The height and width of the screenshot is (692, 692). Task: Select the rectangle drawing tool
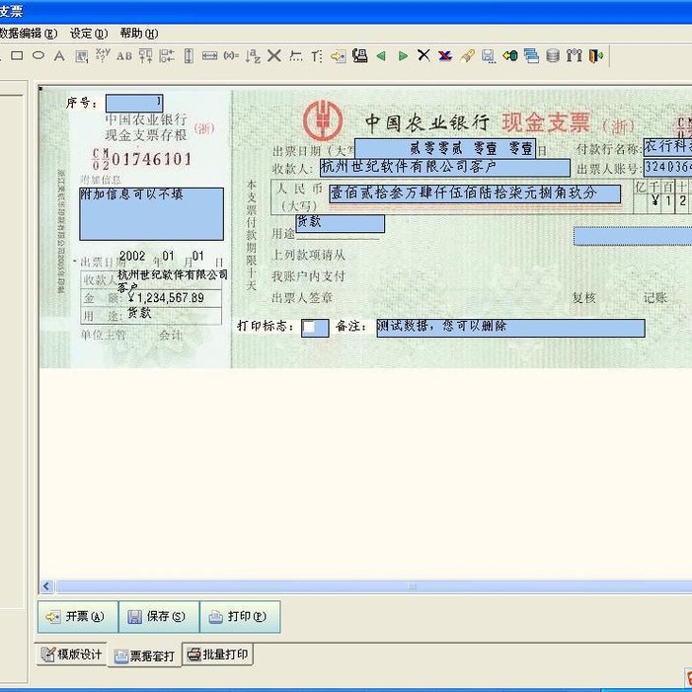[17, 55]
